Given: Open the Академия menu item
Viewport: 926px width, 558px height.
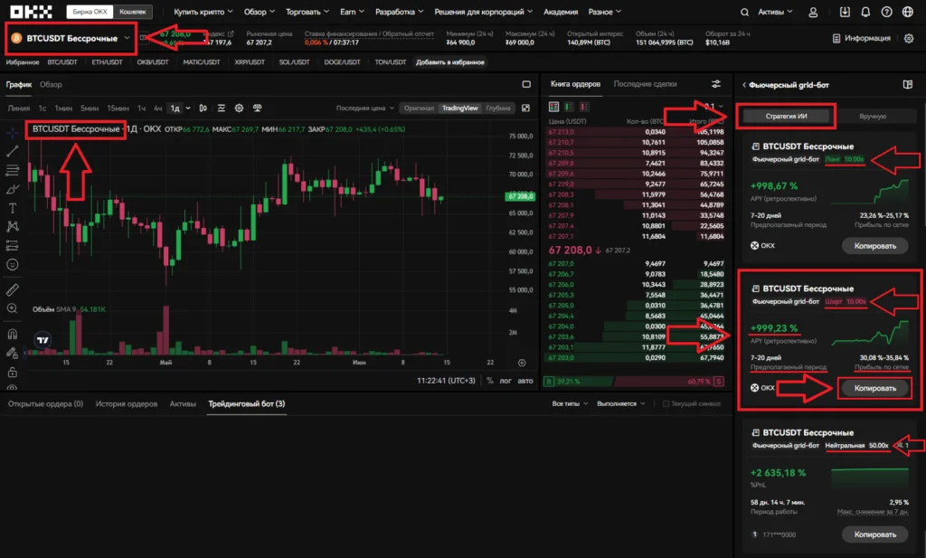Looking at the screenshot, I should (x=561, y=12).
